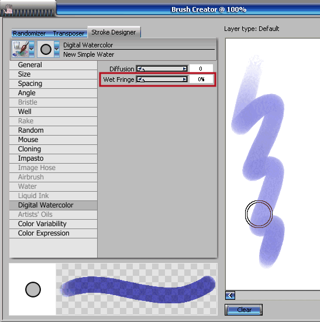Click the Diffusion slider track
This screenshot has width=320, height=322.
click(161, 68)
